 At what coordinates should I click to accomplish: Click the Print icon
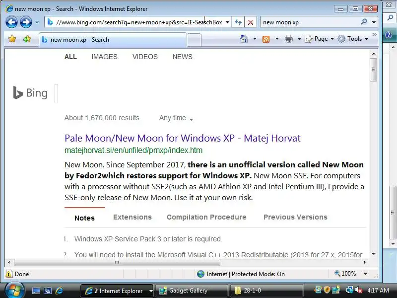coord(289,39)
